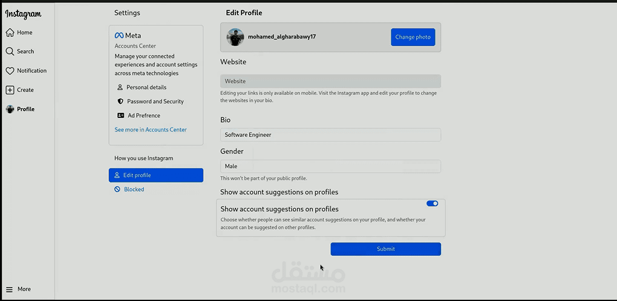Click the username mohamed_algharabawy17
The height and width of the screenshot is (301, 617).
pos(282,37)
